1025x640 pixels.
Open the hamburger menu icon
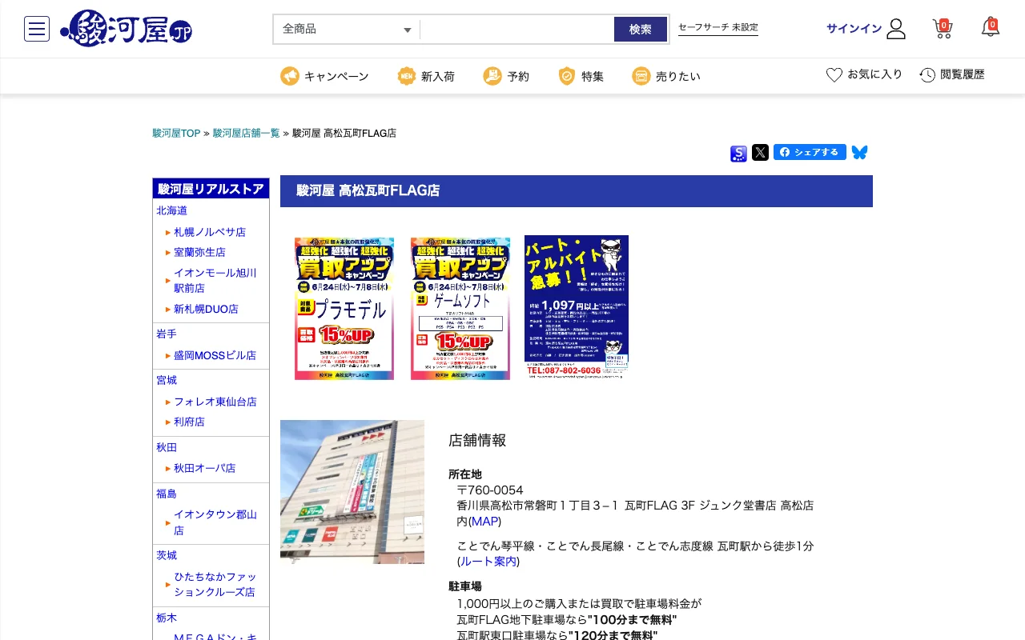(x=37, y=29)
